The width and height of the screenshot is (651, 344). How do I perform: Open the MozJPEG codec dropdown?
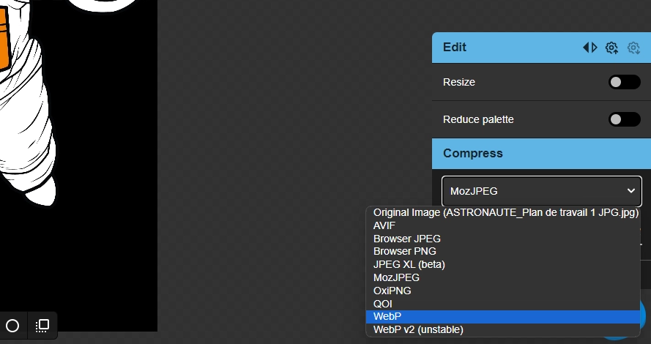(542, 191)
